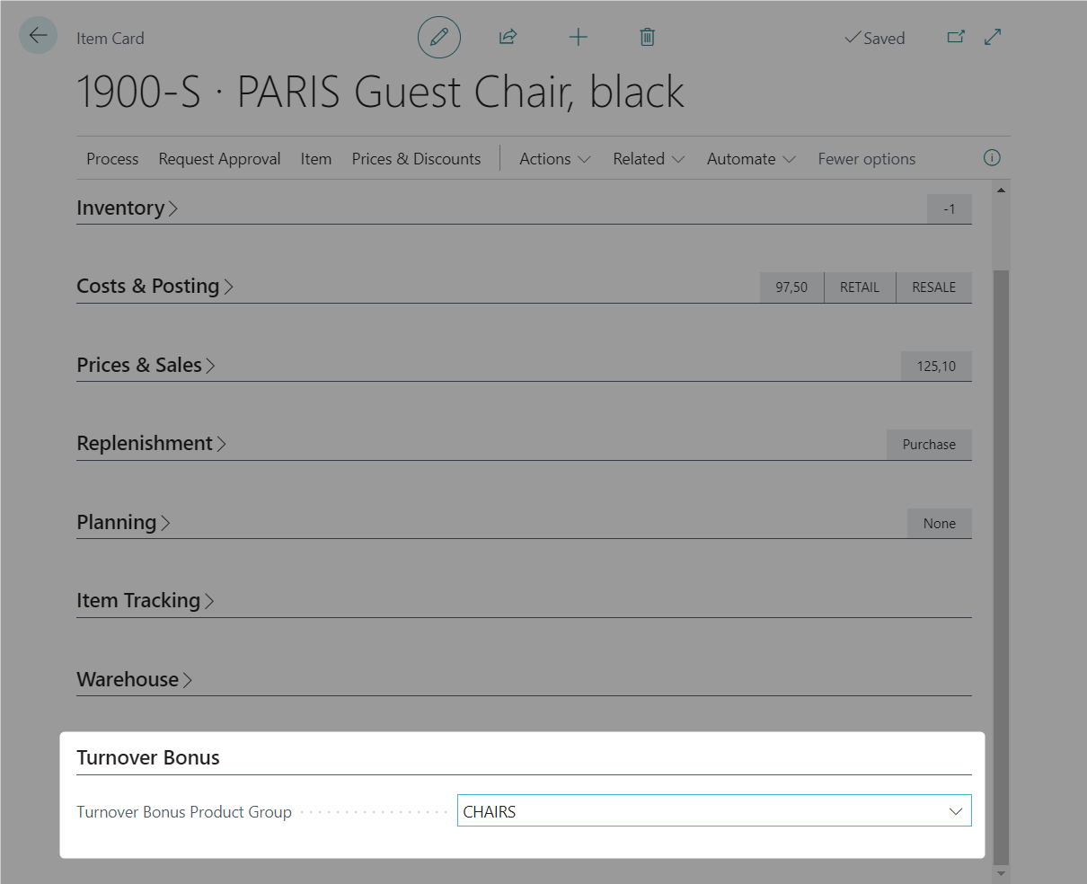This screenshot has width=1087, height=884.
Task: Click the information icon on the action bar
Action: coord(992,158)
